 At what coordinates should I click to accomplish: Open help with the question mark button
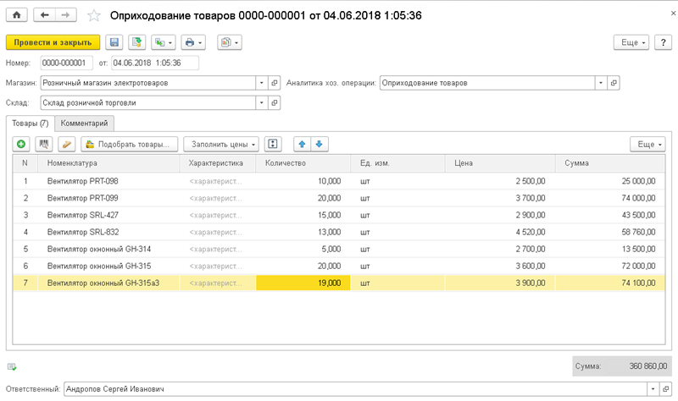click(x=663, y=42)
